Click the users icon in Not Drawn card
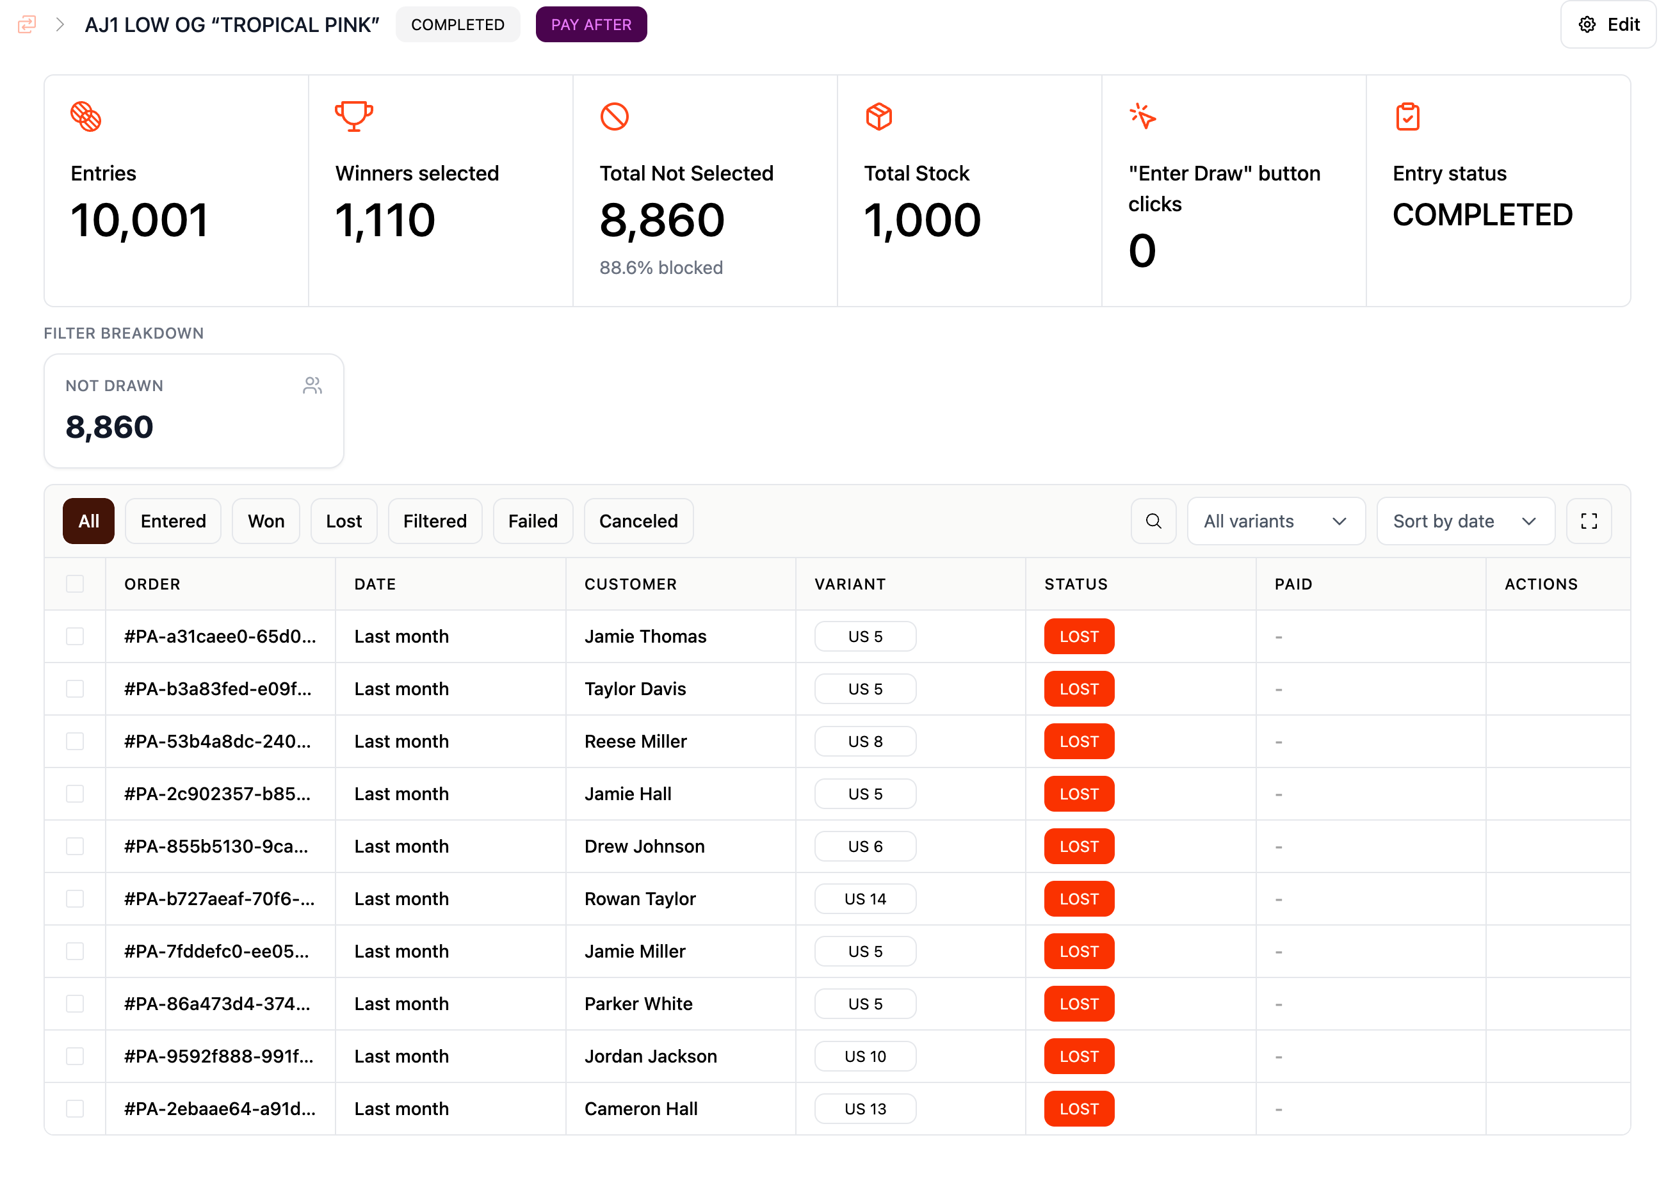This screenshot has width=1675, height=1197. [x=312, y=385]
